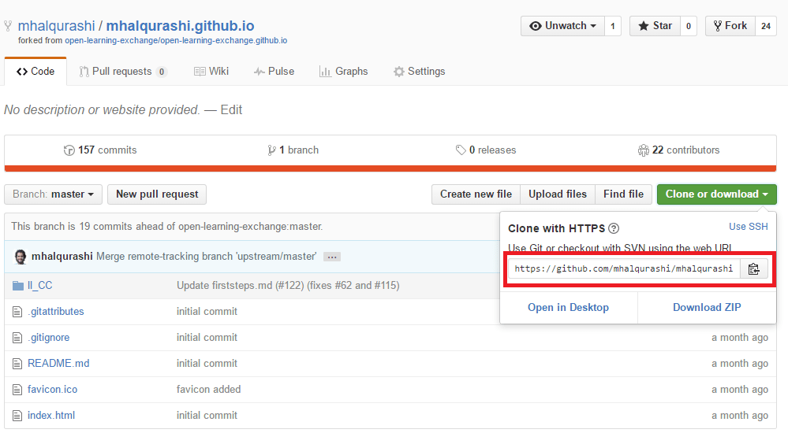The height and width of the screenshot is (433, 788).
Task: Click the help icon beside Clone with HTTPS
Action: pos(614,229)
